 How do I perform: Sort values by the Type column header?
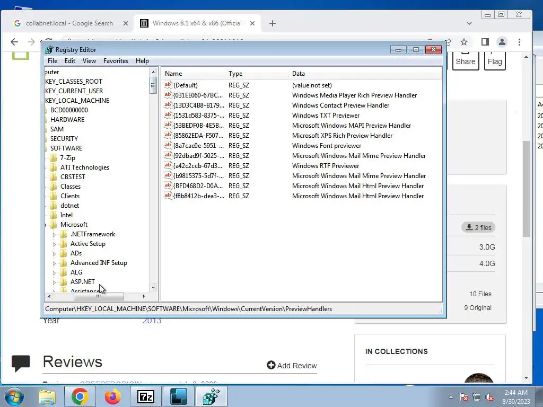256,73
